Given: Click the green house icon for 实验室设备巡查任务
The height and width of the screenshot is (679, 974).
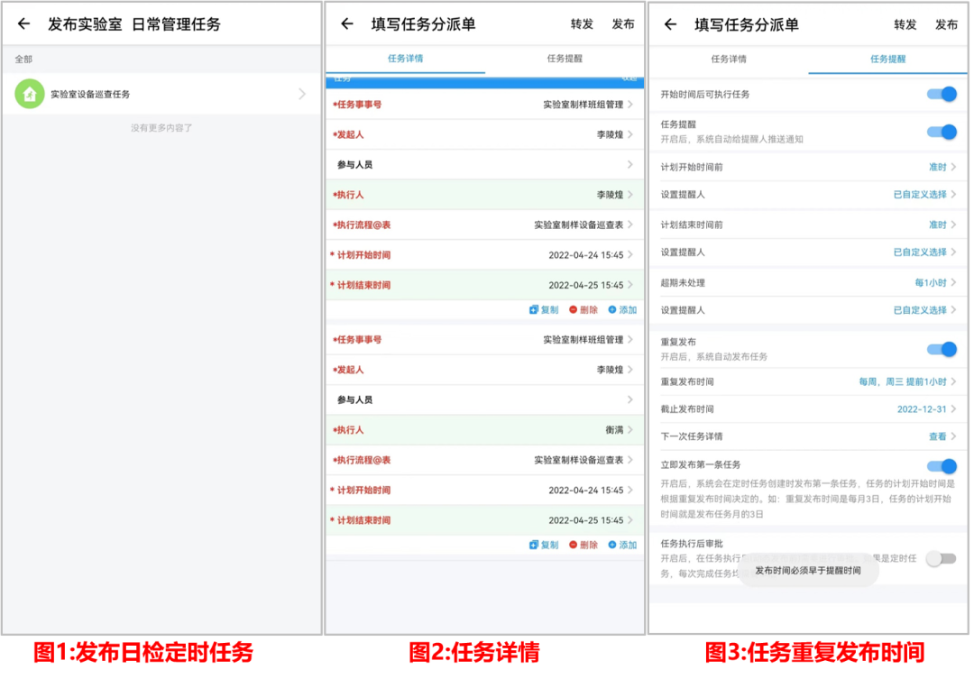Looking at the screenshot, I should (30, 94).
